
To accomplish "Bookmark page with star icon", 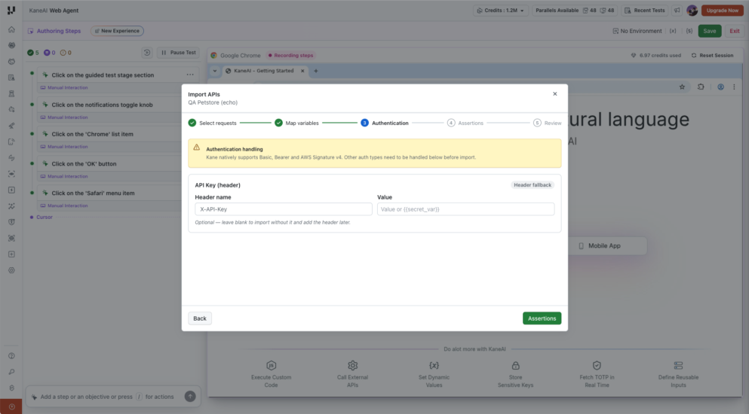I will pos(682,87).
